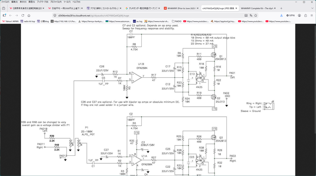Open the ヘルプ menu
Viewport: 316px width, 176px height.
pyautogui.click(x=76, y=2)
